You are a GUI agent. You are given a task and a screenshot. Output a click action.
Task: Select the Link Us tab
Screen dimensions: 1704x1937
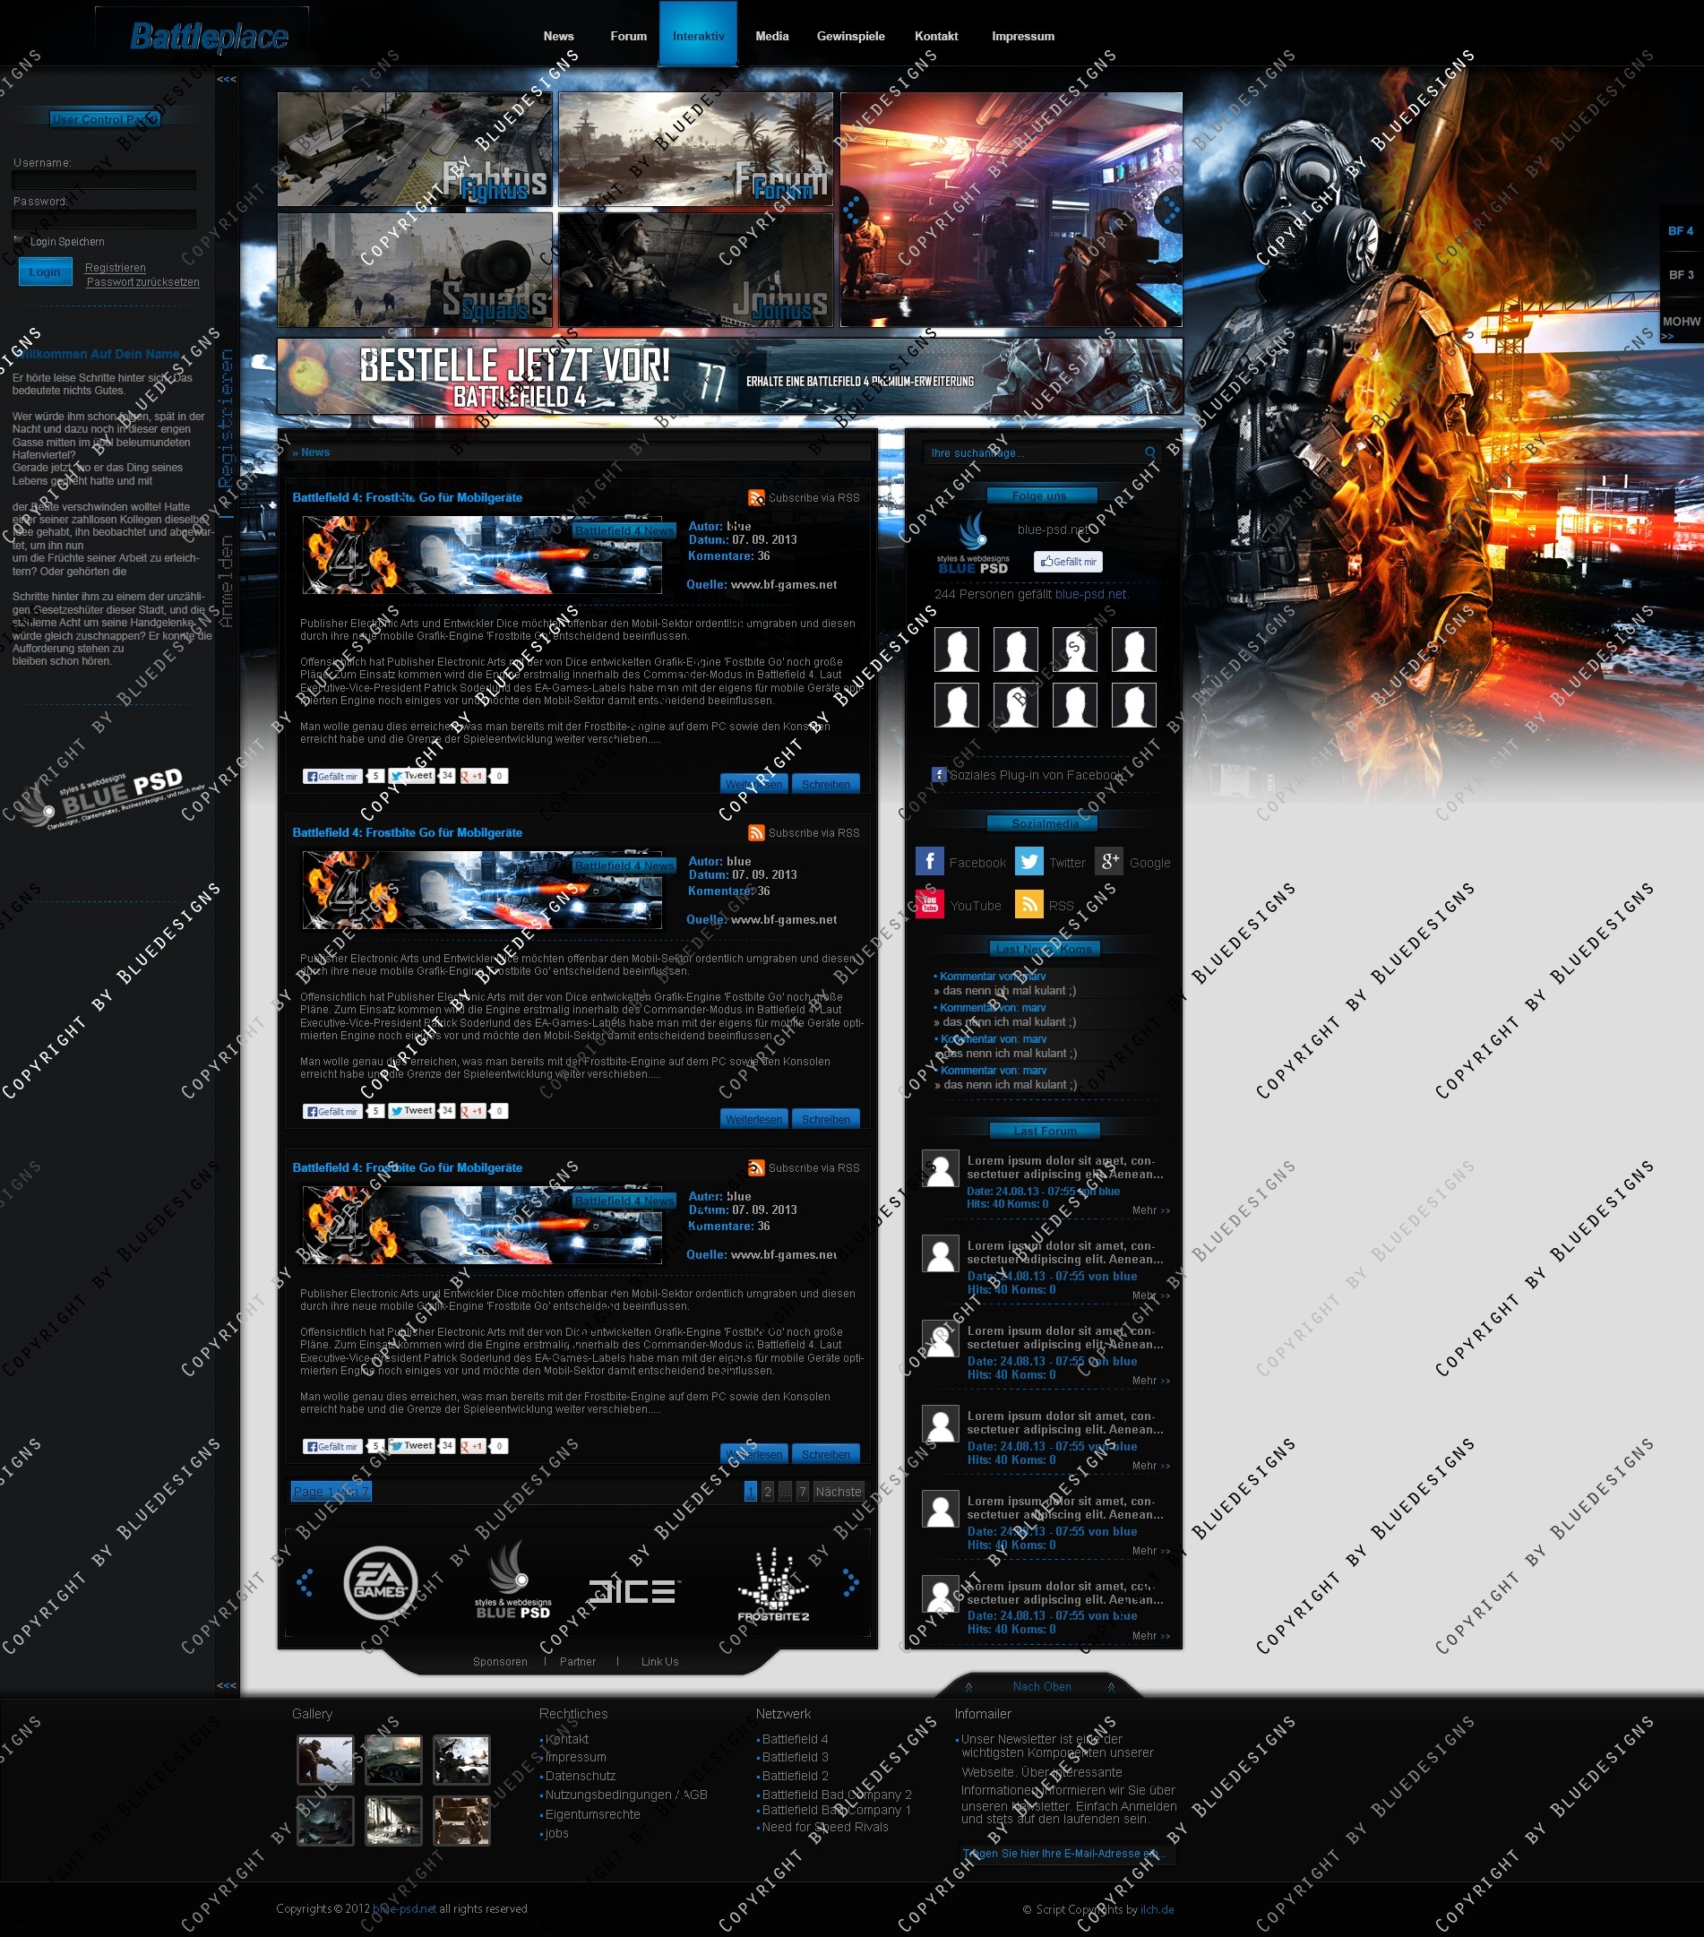tap(659, 1661)
